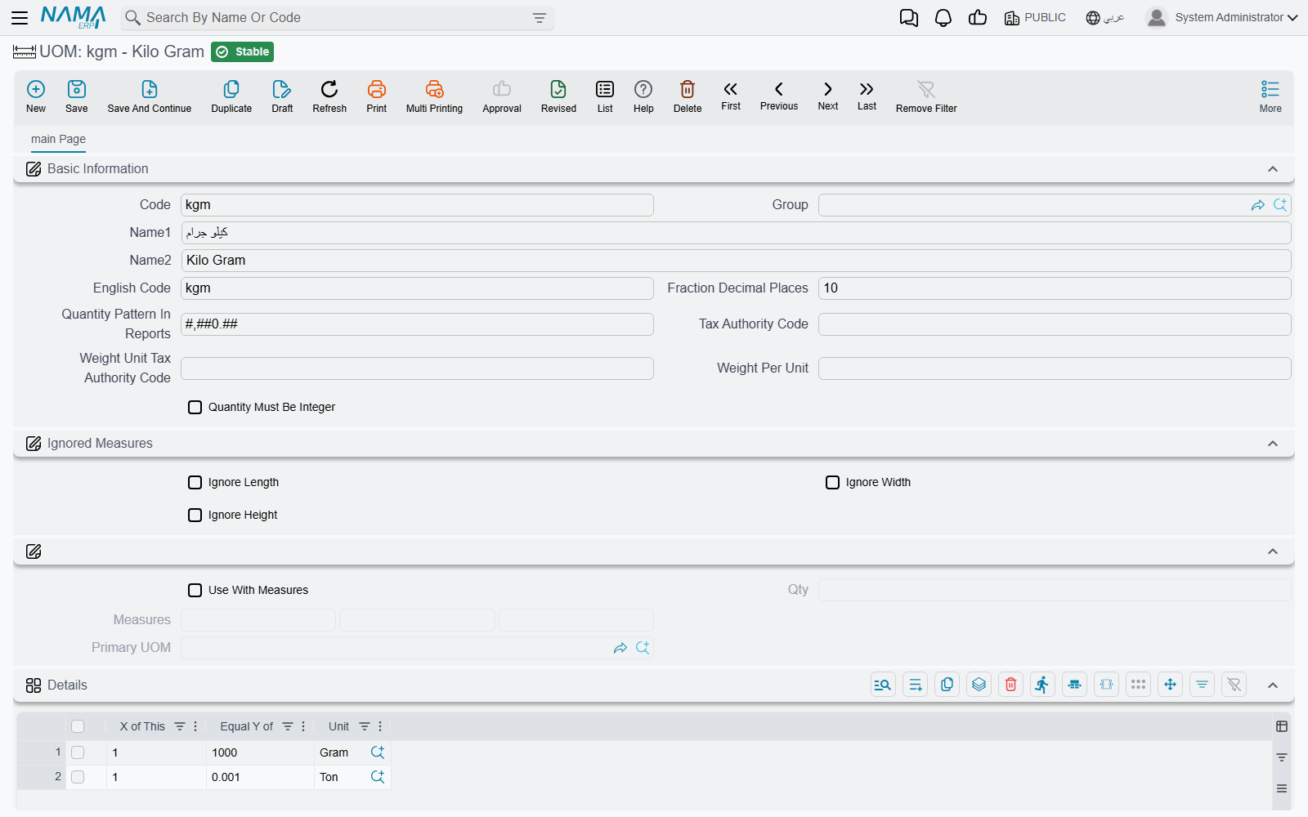
Task: Click the PUBLIC company button
Action: coord(1035,18)
